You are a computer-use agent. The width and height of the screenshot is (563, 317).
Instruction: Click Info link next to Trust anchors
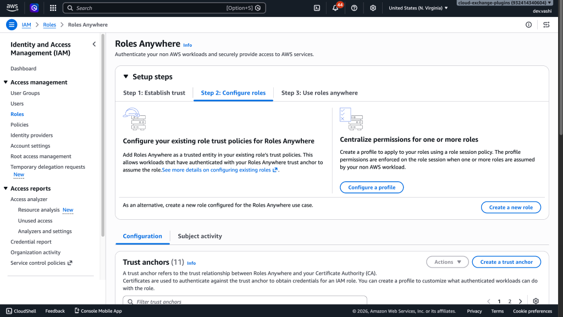coord(191,263)
